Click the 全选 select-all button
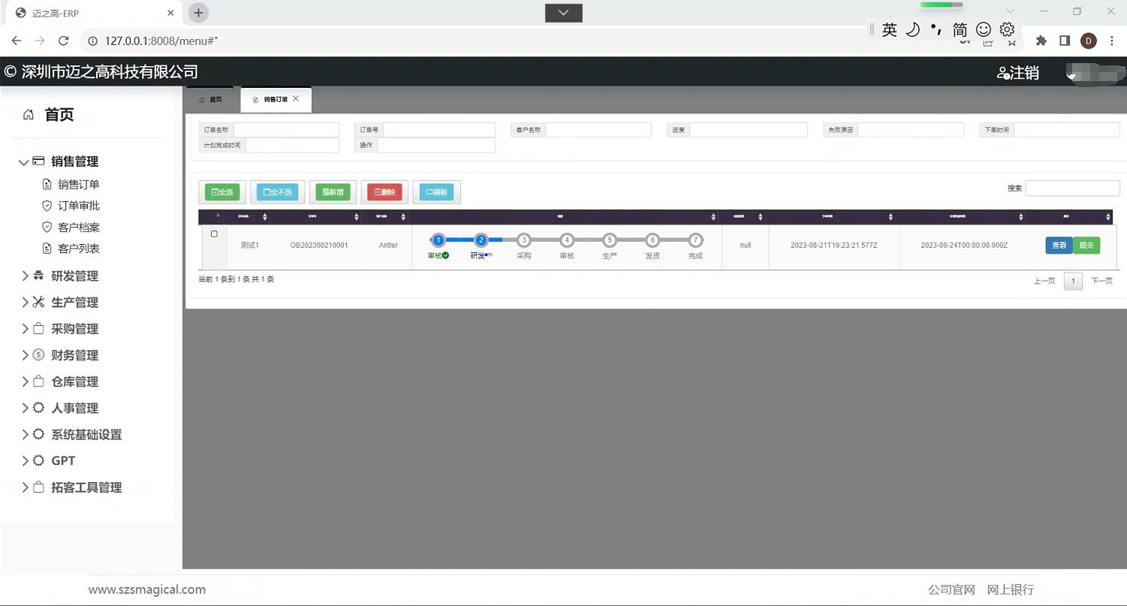 tap(222, 192)
